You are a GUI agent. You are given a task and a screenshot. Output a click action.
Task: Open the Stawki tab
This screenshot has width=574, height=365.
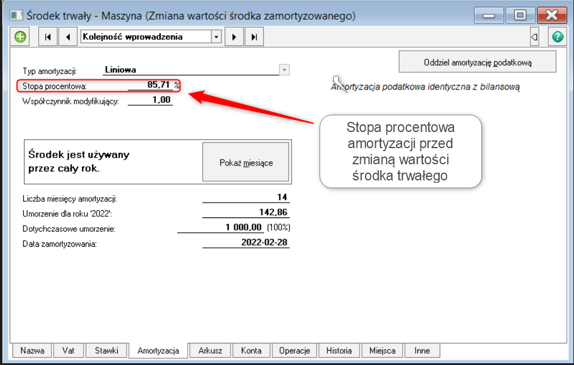point(106,350)
